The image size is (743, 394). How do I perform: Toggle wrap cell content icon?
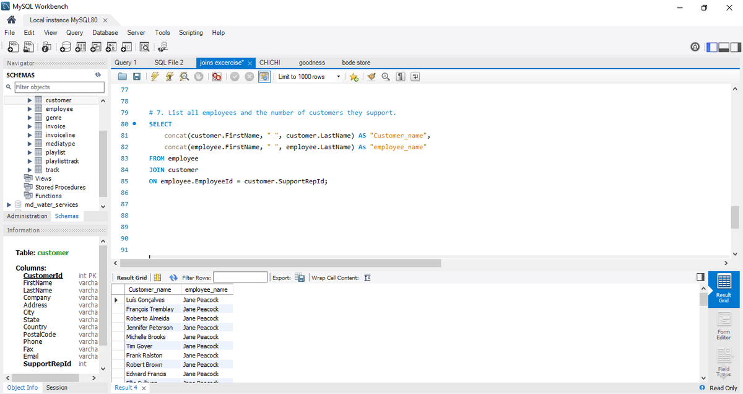pyautogui.click(x=367, y=278)
